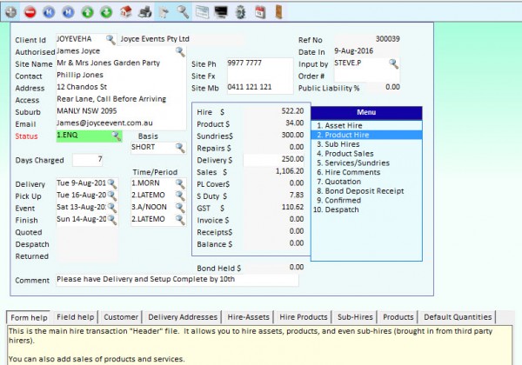Open the calendar icon in the toolbar

pos(260,12)
